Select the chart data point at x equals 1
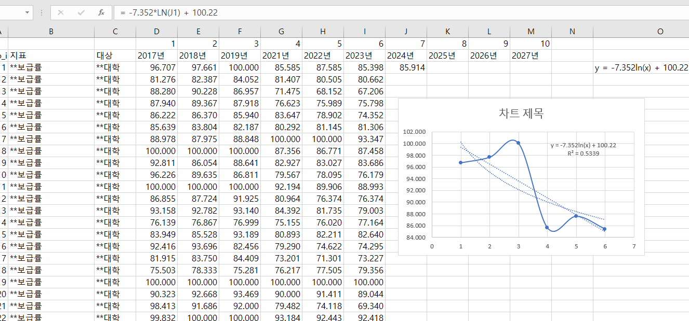The height and width of the screenshot is (321, 689). pos(460,162)
